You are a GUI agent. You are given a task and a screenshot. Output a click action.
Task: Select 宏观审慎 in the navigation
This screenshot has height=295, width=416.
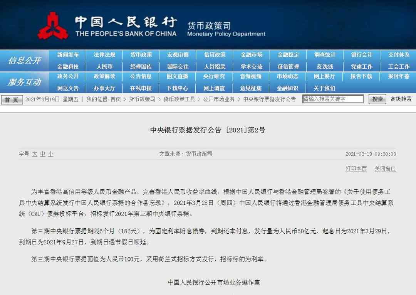(178, 55)
